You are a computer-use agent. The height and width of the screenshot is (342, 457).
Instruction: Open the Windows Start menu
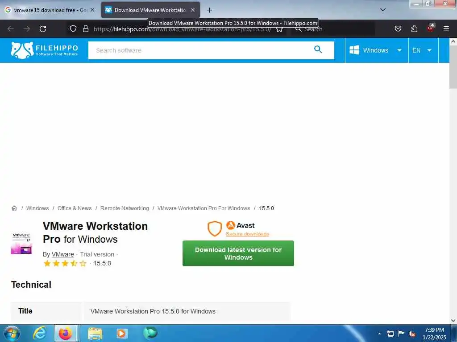tap(12, 333)
